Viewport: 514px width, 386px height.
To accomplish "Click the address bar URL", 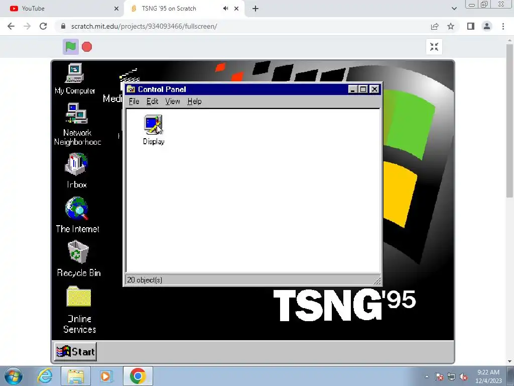I will coord(144,26).
